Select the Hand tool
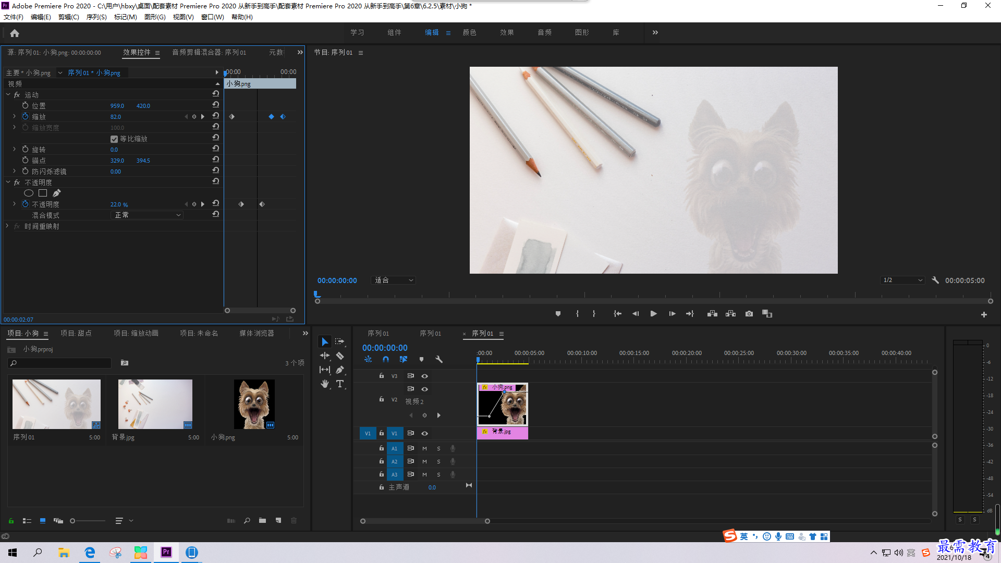Image resolution: width=1001 pixels, height=563 pixels. point(324,384)
